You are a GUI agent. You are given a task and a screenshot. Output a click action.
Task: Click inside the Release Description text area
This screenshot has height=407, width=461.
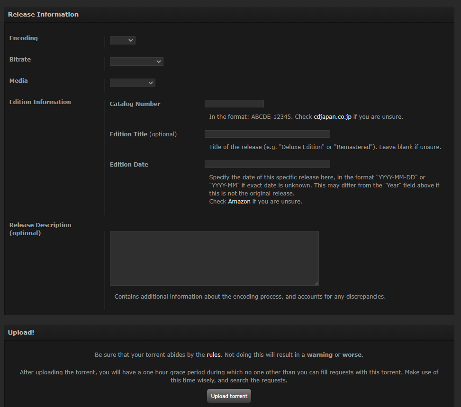pos(214,258)
